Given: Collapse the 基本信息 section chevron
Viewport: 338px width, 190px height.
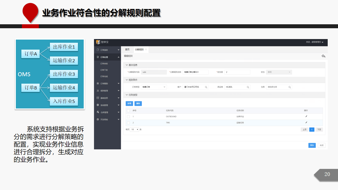Looking at the screenshot, I should point(126,65).
